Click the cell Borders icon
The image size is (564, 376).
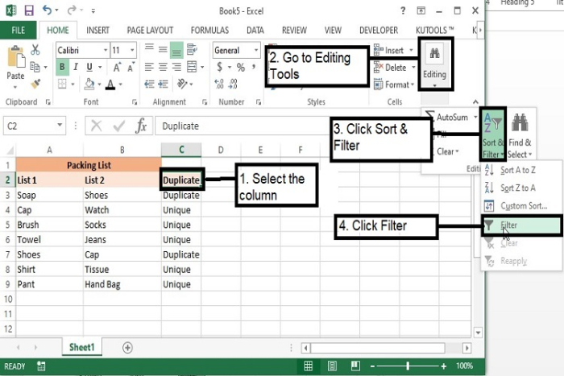click(x=63, y=84)
